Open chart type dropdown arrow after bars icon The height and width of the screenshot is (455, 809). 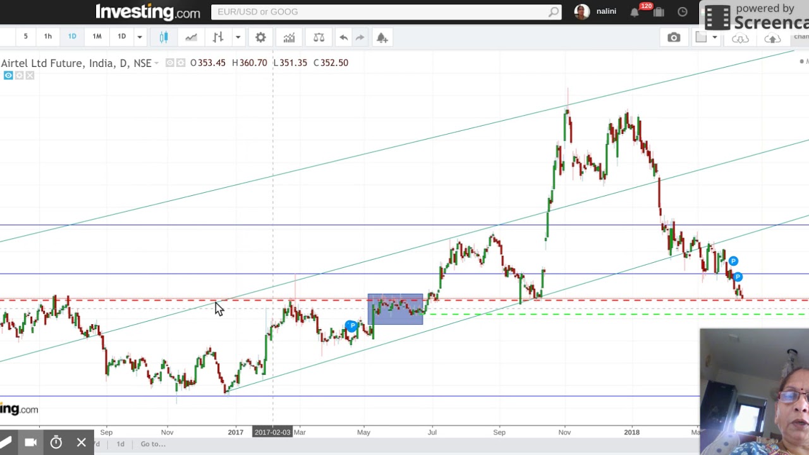238,37
